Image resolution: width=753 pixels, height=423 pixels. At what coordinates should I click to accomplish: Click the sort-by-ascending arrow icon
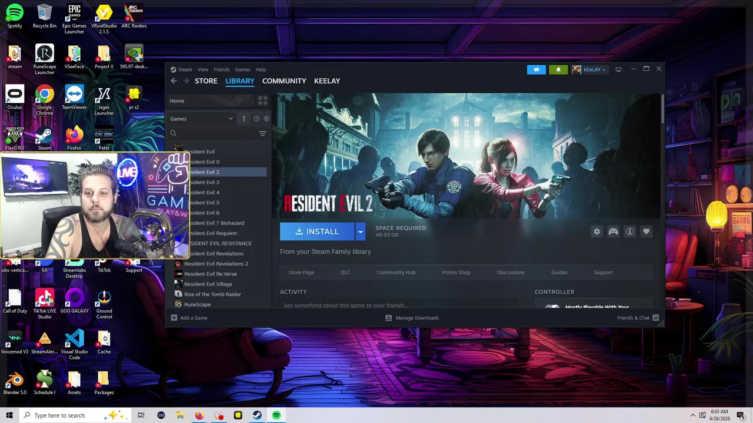click(244, 119)
